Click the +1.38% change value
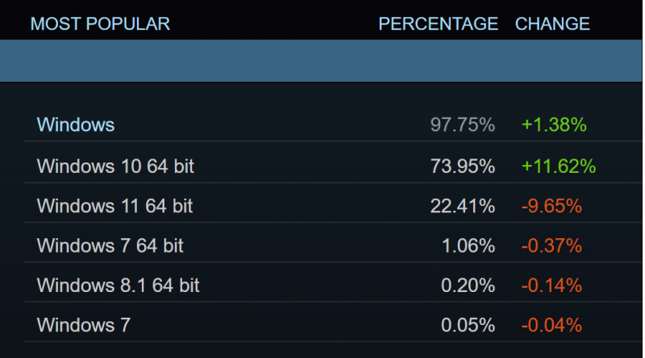 coord(553,126)
